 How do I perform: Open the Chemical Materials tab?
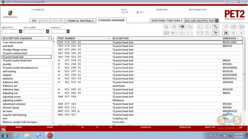pyautogui.click(x=80, y=21)
